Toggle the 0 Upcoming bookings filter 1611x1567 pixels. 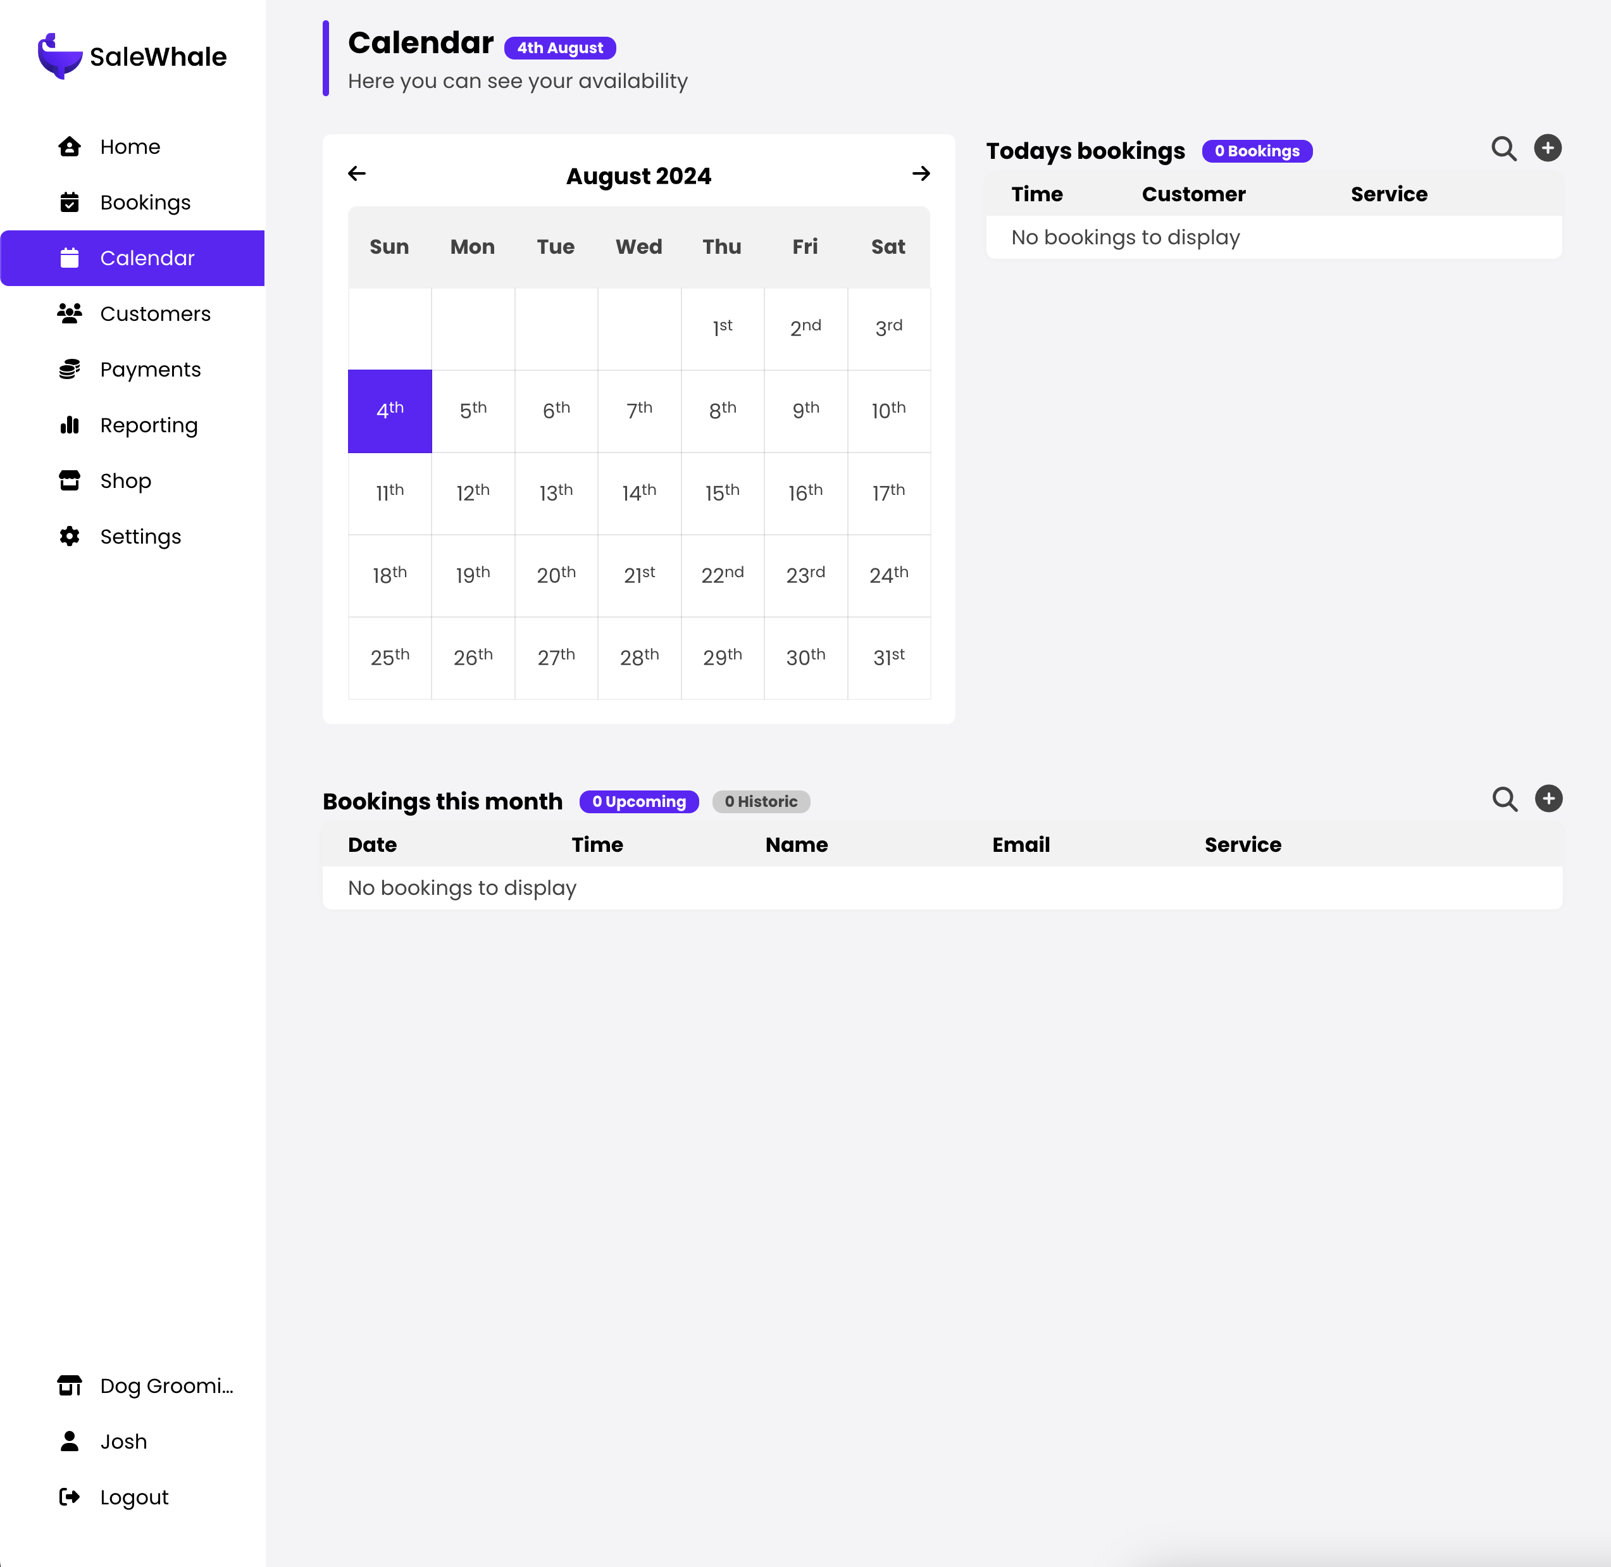(638, 801)
